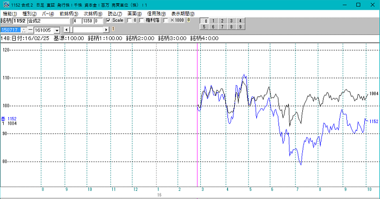The image size is (380, 199).
Task: Open the 次銘柄(6) menu
Action: tap(93, 14)
